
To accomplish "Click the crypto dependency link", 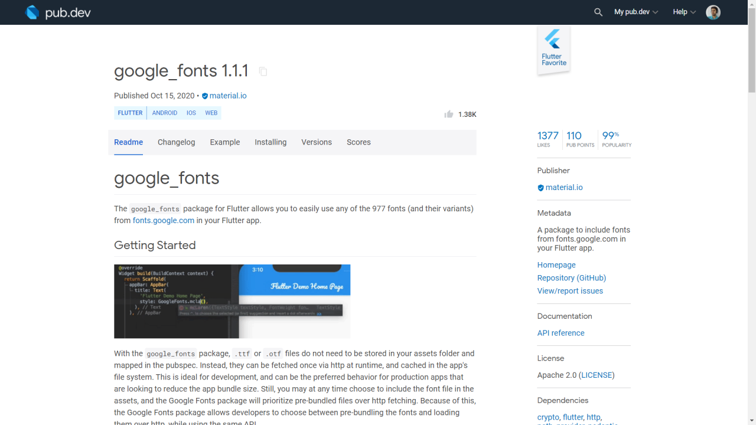I will point(548,417).
